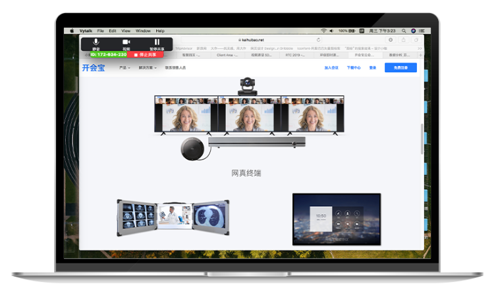Expand the bookmarks bar overflow chevron
This screenshot has width=500, height=305.
click(420, 49)
